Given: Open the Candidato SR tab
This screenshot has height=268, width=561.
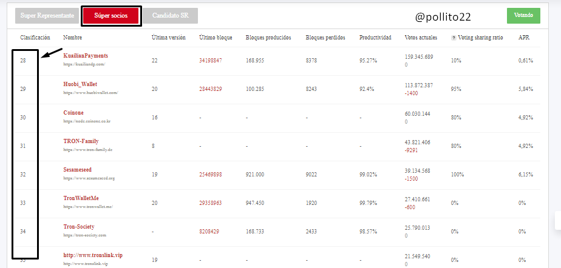Looking at the screenshot, I should click(170, 16).
